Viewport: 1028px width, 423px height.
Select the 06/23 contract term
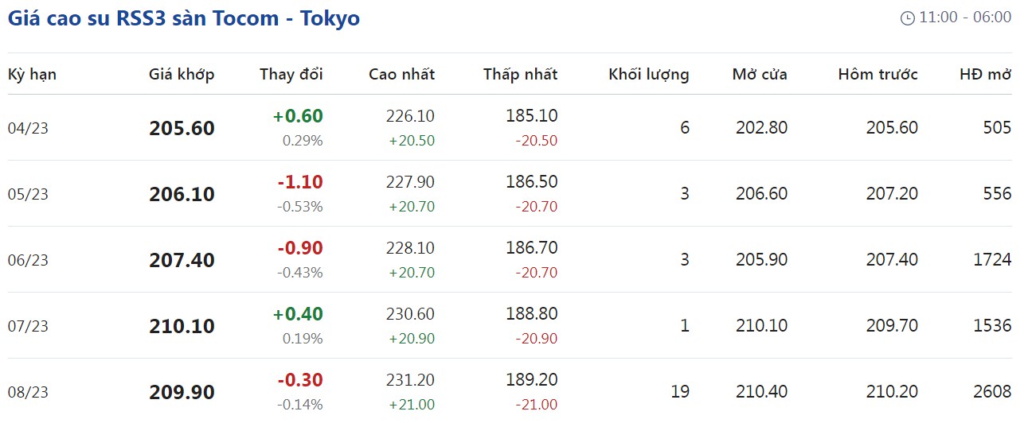(28, 260)
